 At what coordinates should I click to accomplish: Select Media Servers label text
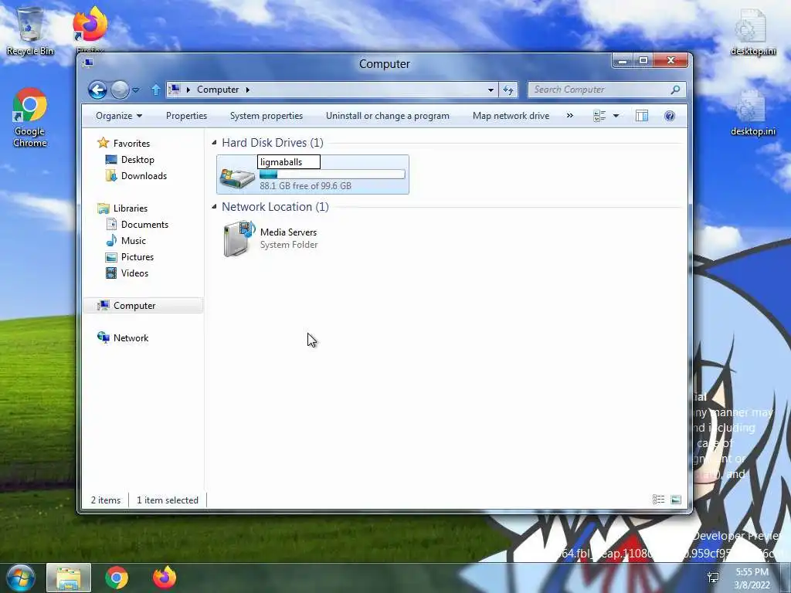(x=289, y=232)
